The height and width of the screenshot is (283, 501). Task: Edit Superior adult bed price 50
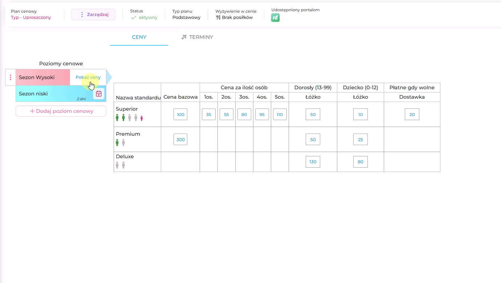point(313,115)
